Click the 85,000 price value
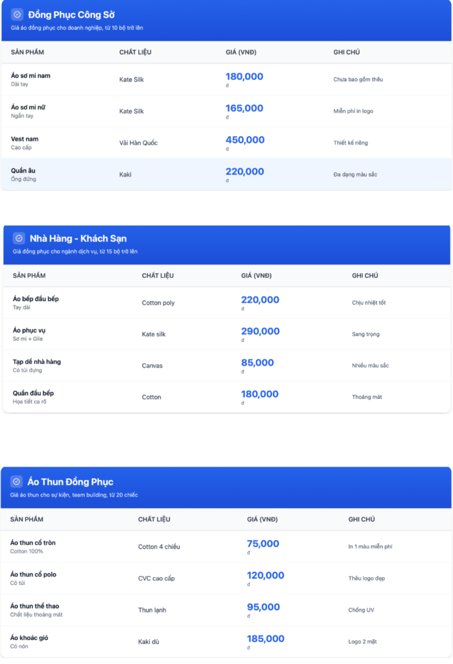 pos(257,362)
